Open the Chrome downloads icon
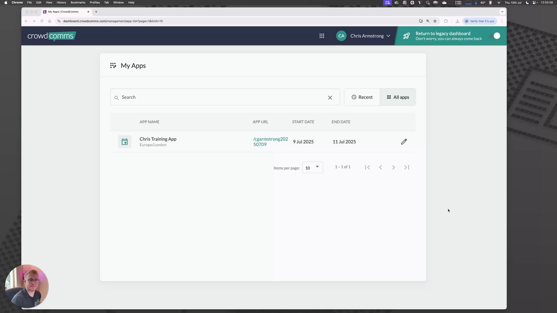The image size is (557, 313). coord(457,21)
